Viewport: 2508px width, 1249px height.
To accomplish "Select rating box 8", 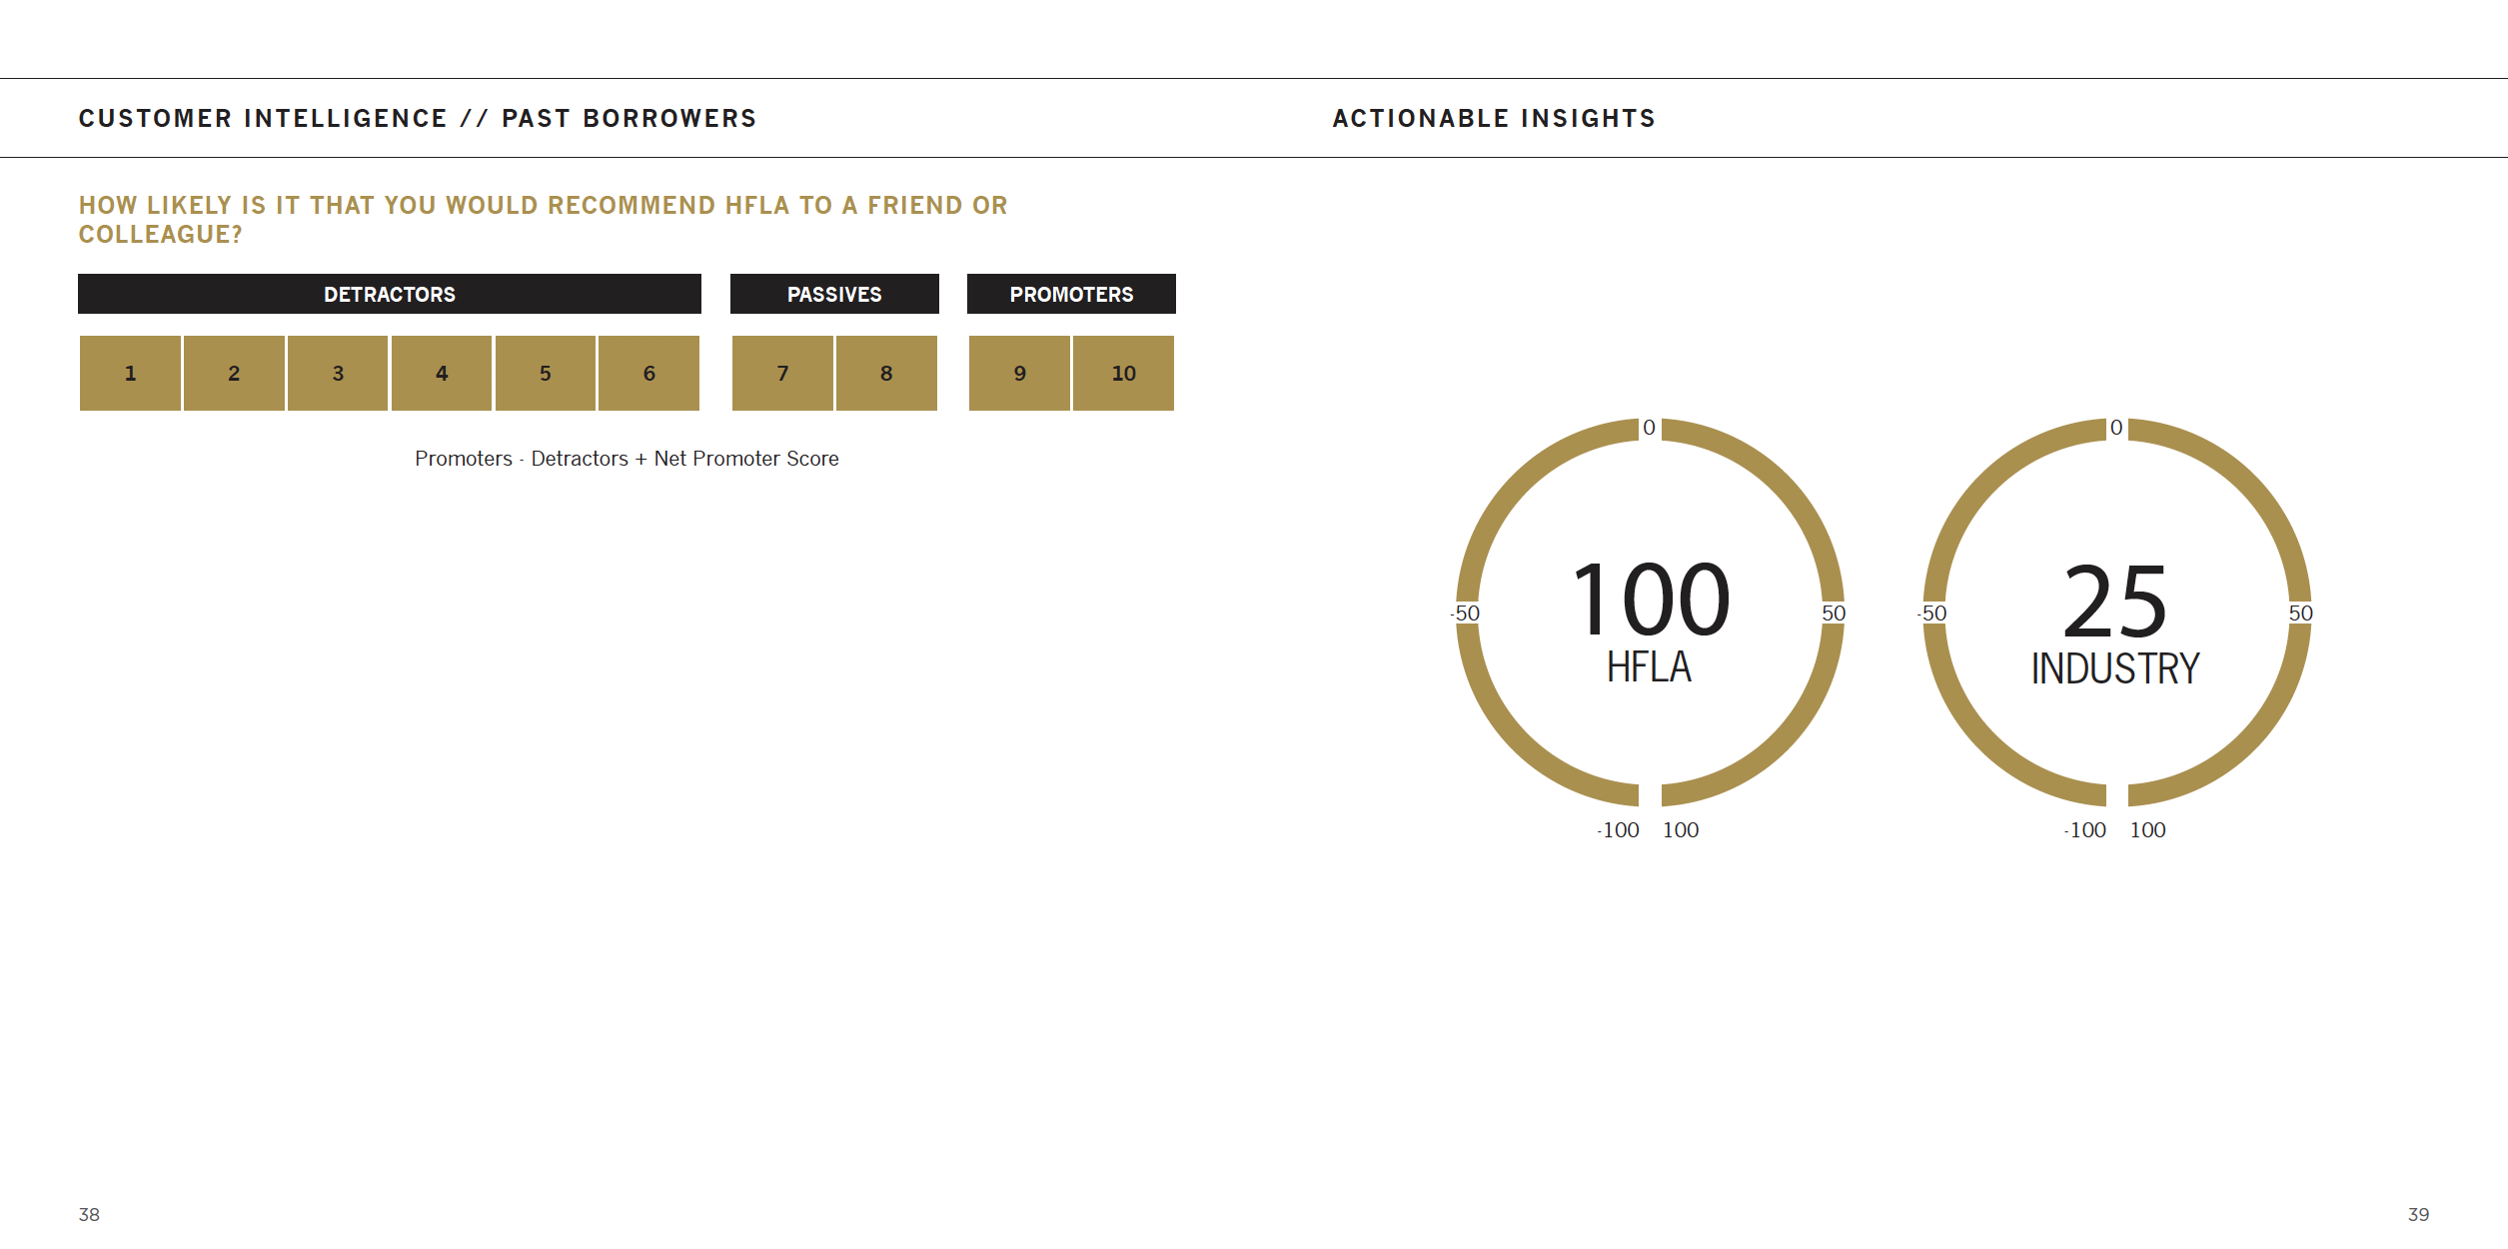I will coord(886,373).
